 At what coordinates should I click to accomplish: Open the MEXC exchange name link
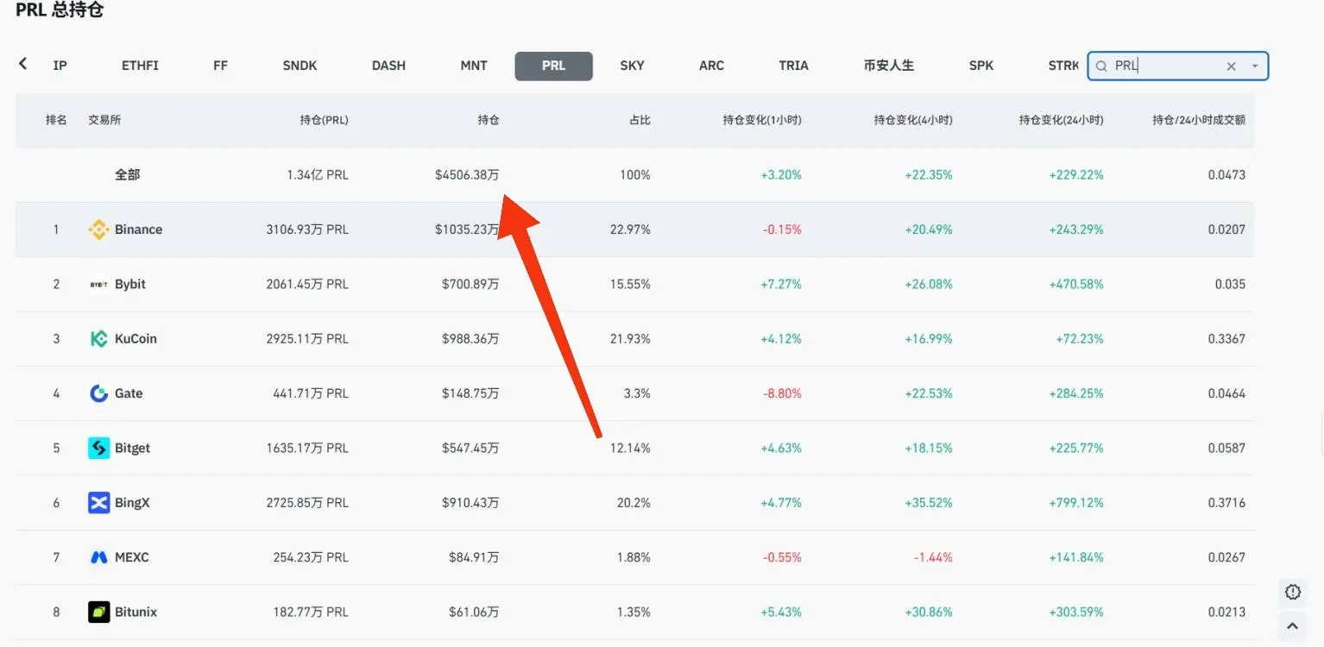132,557
